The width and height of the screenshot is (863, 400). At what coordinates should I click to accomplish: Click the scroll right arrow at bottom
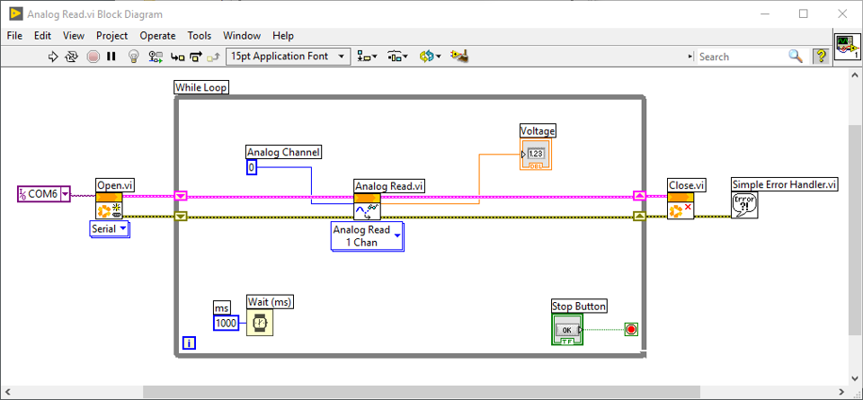pos(841,392)
